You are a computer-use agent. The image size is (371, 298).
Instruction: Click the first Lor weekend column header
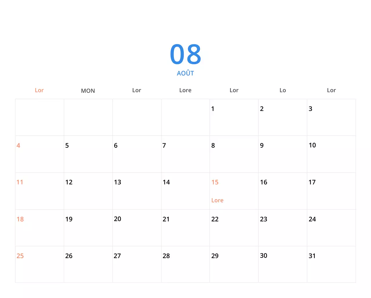coord(39,90)
